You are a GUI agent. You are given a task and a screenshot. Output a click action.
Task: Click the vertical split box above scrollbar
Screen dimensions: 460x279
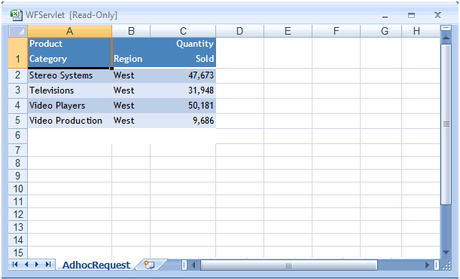click(446, 28)
